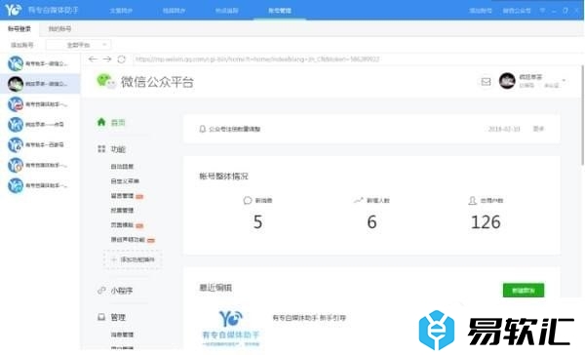Click the green home icon beside 首页
The width and height of the screenshot is (585, 355).
(101, 122)
